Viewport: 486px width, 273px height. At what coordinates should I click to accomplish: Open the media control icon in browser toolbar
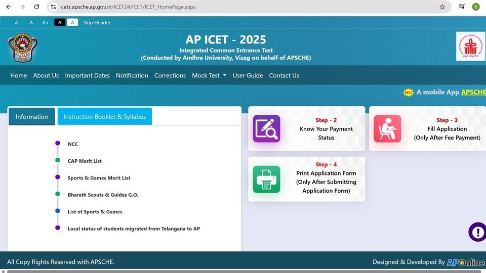click(462, 7)
